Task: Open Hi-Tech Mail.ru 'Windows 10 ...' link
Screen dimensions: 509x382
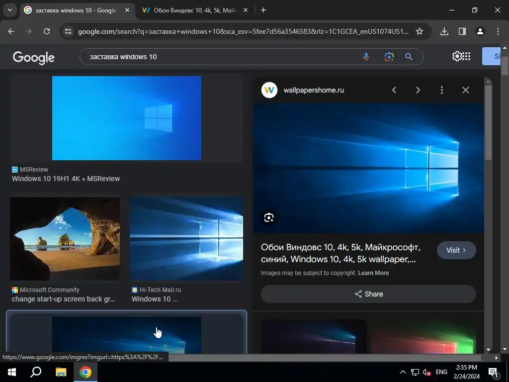Action: [x=155, y=299]
